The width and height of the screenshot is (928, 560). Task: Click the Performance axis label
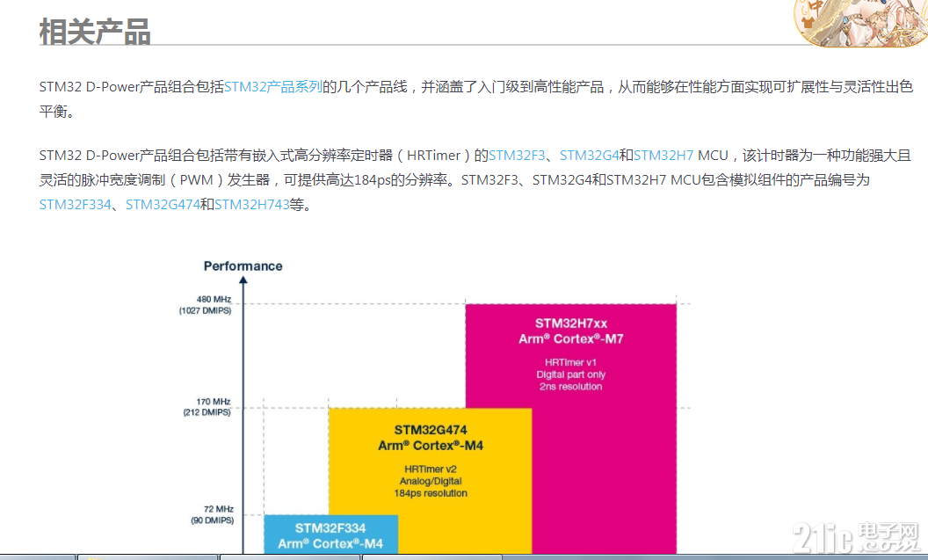point(243,266)
